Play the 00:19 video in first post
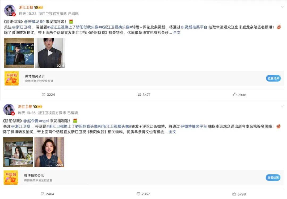 [50, 53]
